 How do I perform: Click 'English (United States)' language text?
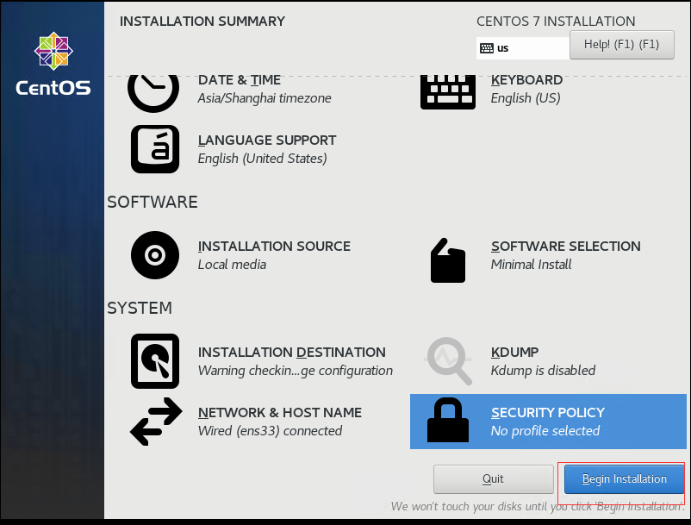(262, 159)
